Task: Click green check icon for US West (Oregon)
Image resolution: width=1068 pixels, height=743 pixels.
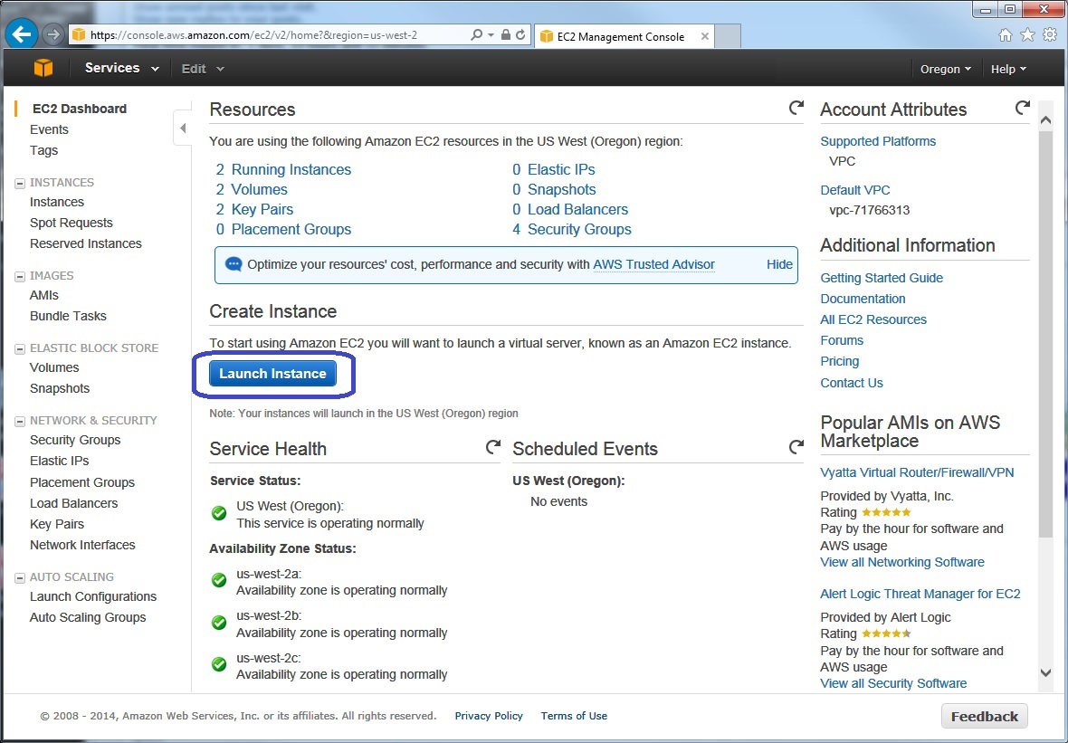Action: (219, 513)
